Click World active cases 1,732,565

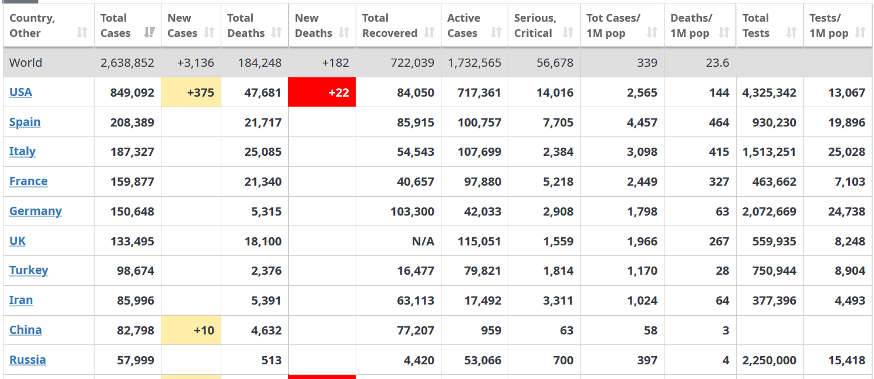(474, 63)
